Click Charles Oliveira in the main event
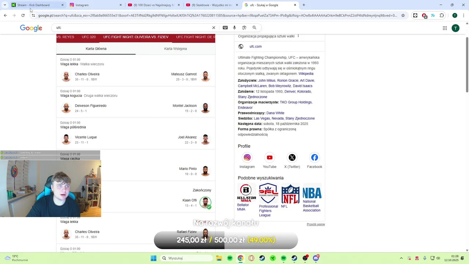The image size is (469, 264). point(87,74)
